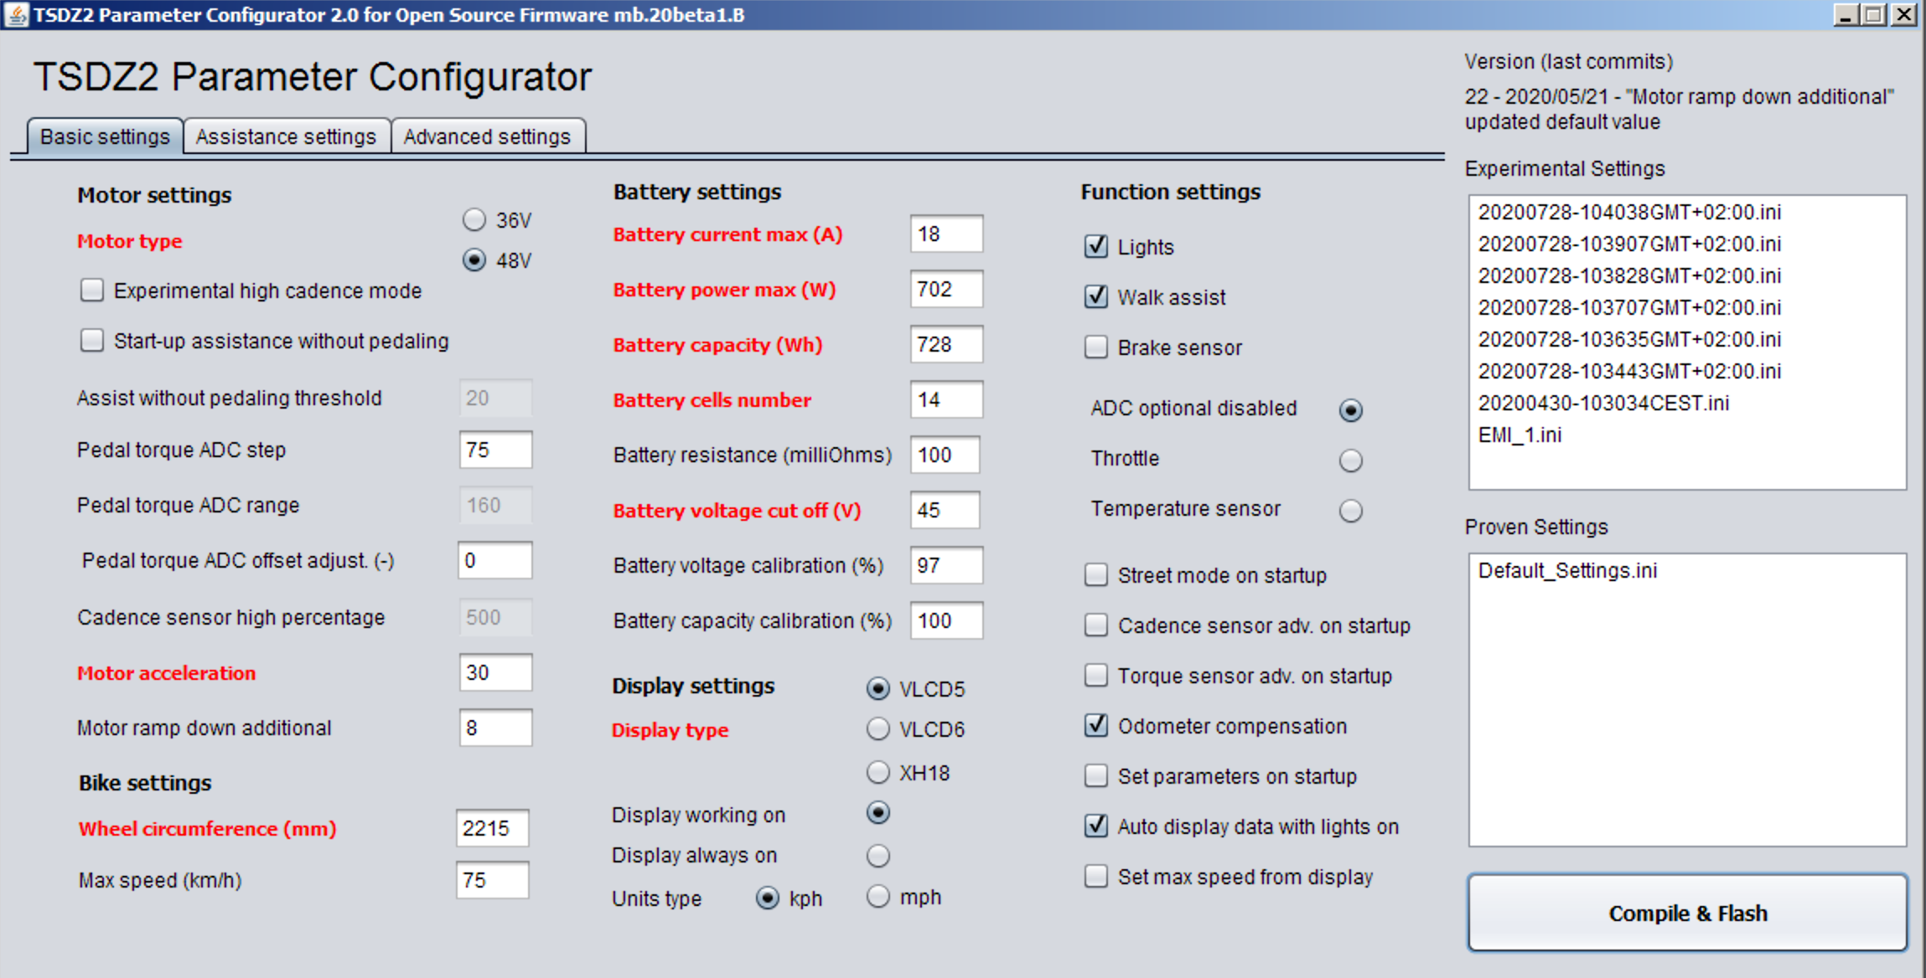
Task: Enable Street mode on startup
Action: 1206,575
